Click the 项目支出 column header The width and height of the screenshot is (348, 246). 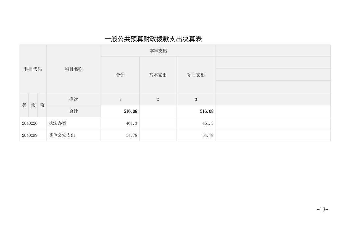[196, 75]
